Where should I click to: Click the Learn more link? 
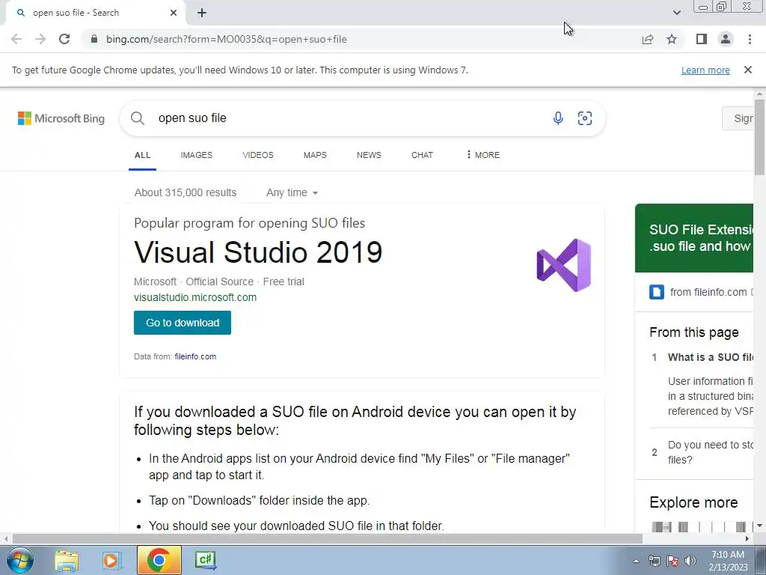[x=705, y=70]
